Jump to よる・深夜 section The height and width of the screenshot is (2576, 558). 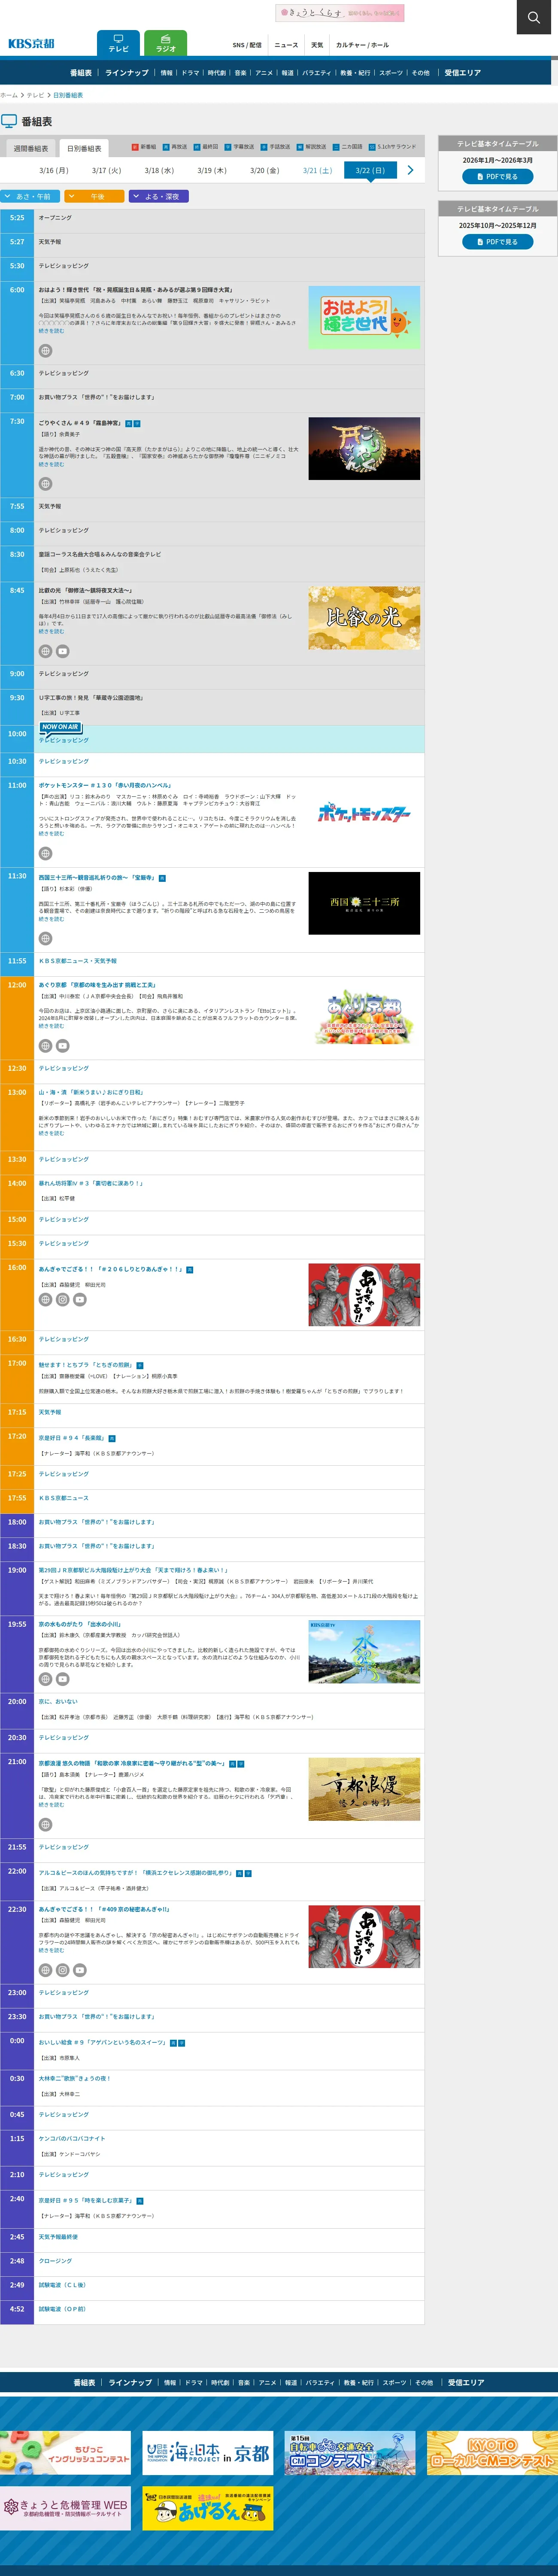tap(158, 196)
